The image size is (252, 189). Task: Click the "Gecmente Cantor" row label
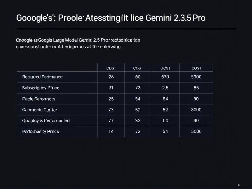point(40,110)
